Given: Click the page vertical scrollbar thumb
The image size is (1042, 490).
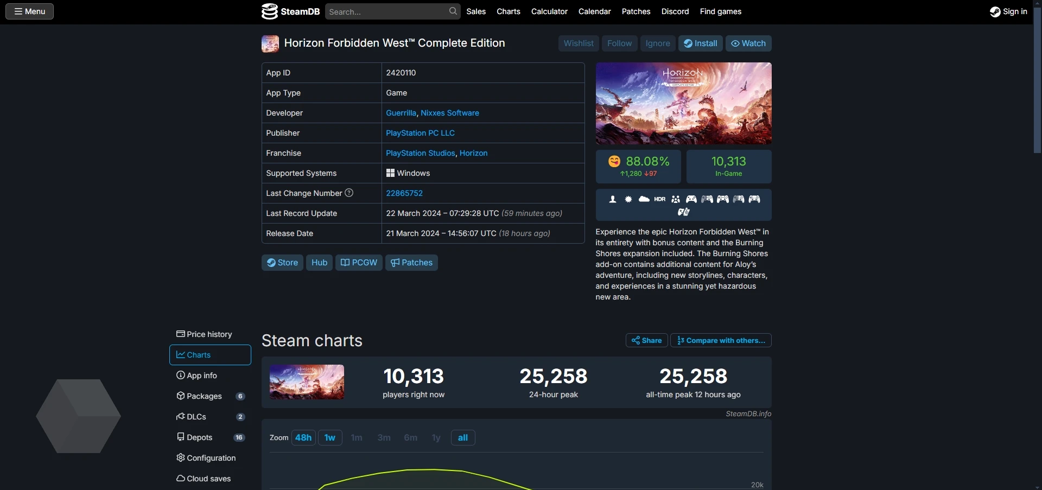Looking at the screenshot, I should click(x=1037, y=80).
